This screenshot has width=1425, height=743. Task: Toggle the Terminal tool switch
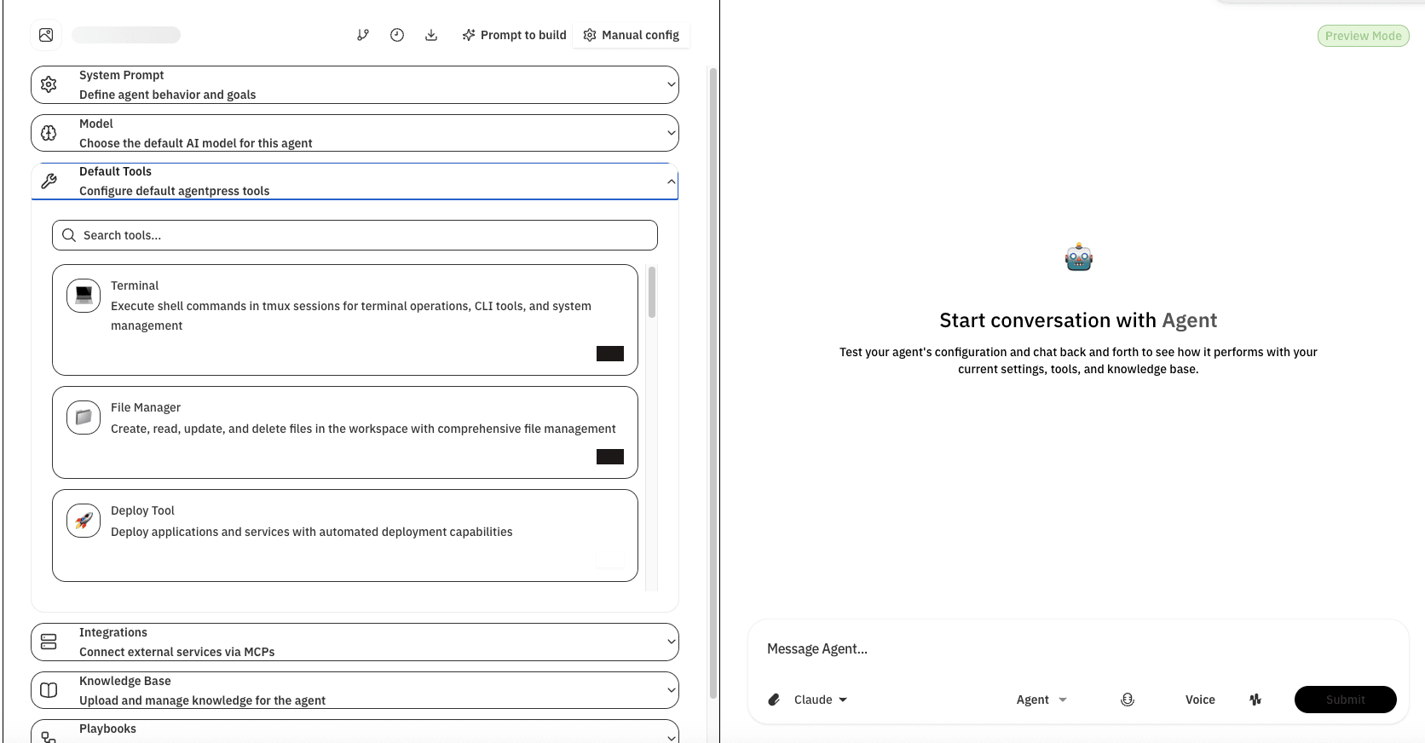(x=609, y=354)
